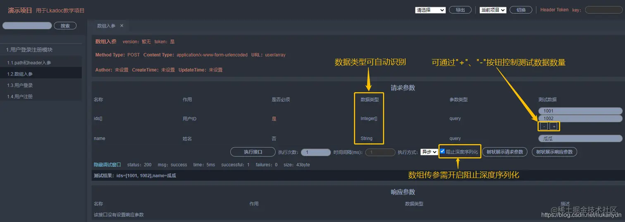Toggle 阻止深度序列化 checkbox
The width and height of the screenshot is (625, 222).
442,151
